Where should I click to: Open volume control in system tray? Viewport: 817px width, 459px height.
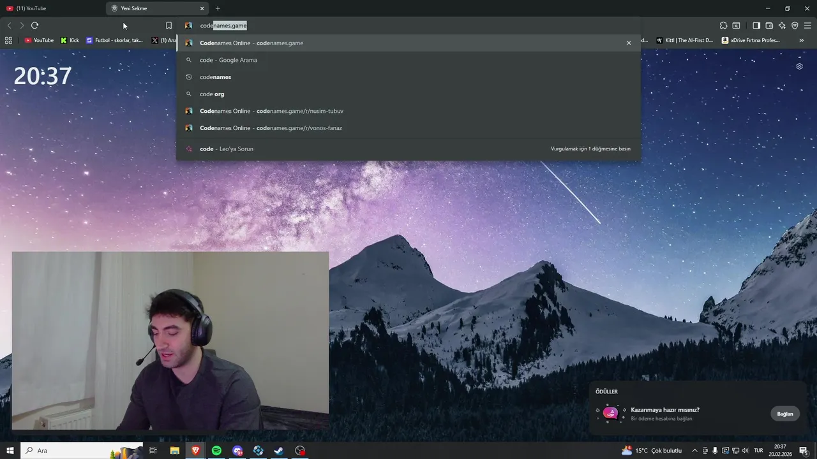click(746, 451)
